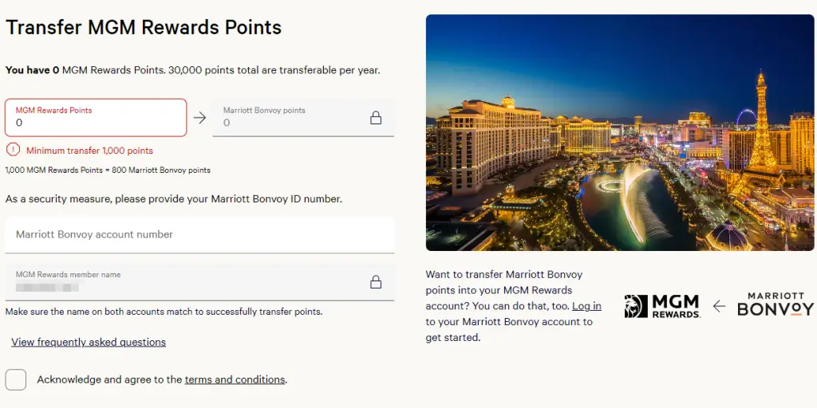Click the Marriott Bonvoy logo
The width and height of the screenshot is (817, 408).
tap(775, 305)
